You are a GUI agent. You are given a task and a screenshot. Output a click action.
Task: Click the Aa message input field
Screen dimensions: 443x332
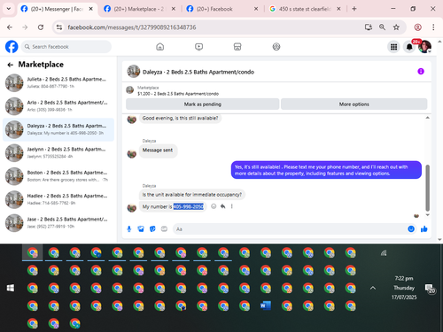(290, 229)
